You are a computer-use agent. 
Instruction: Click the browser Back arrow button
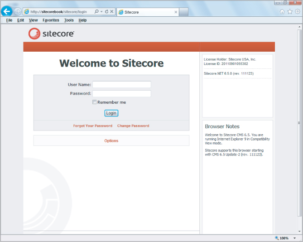(x=7, y=11)
